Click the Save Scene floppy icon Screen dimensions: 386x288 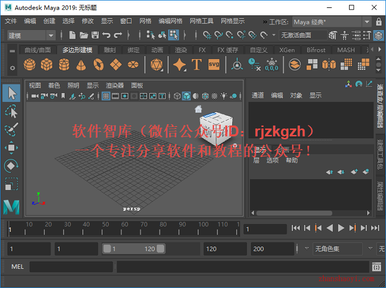[95, 35]
